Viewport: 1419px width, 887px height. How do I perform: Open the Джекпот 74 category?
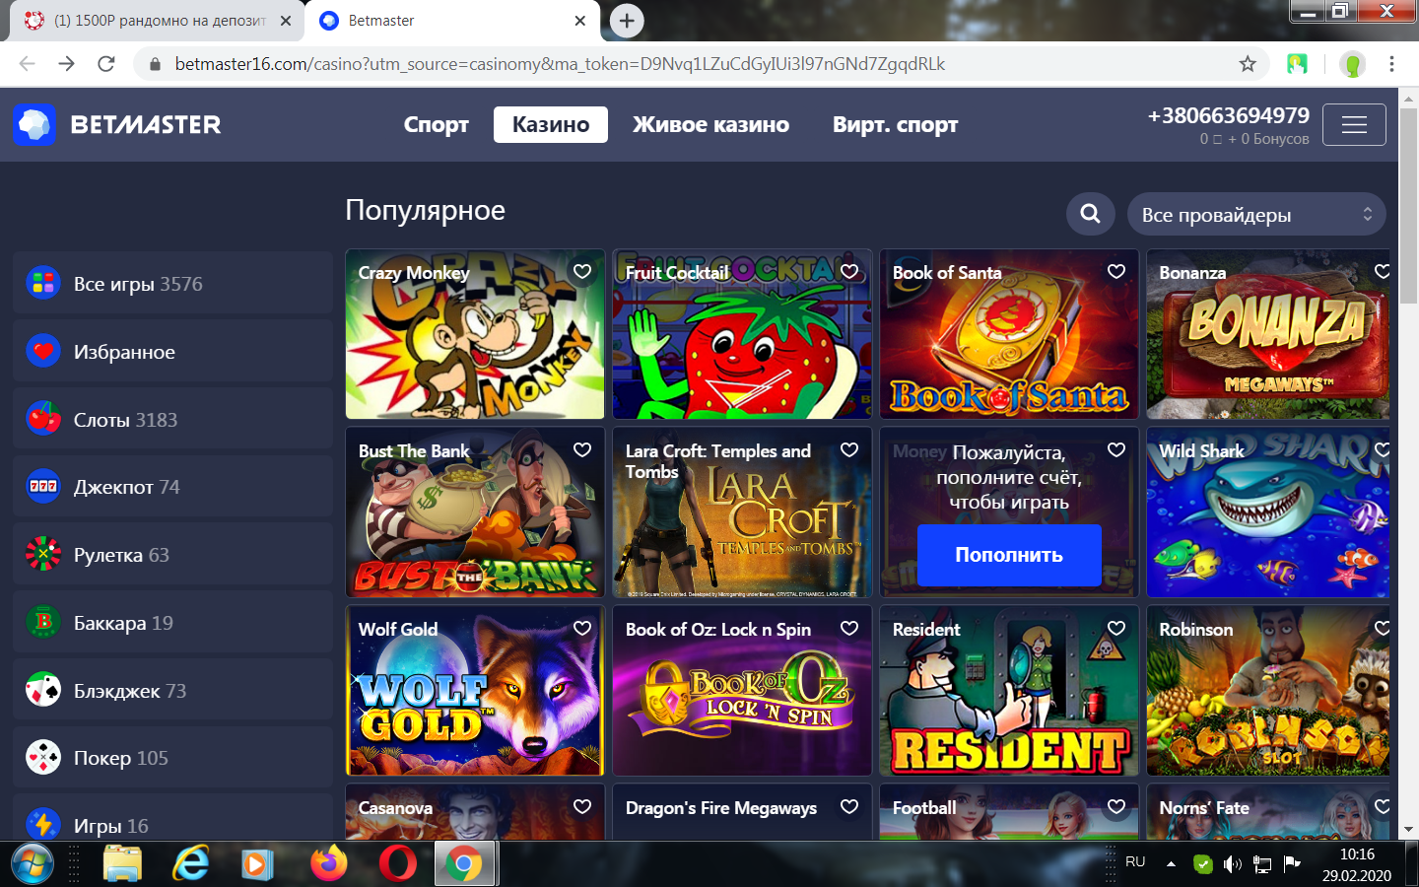[x=173, y=487]
